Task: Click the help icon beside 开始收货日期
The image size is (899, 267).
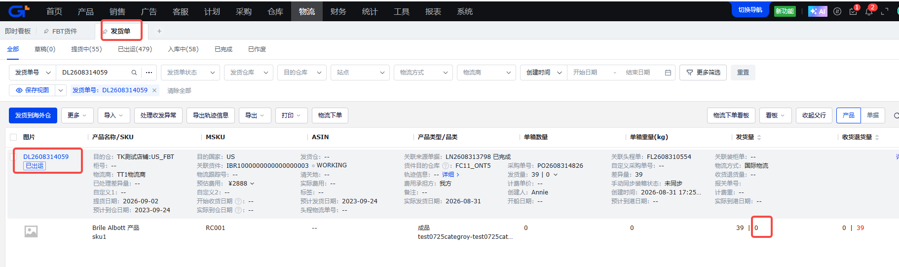Action: (x=238, y=201)
